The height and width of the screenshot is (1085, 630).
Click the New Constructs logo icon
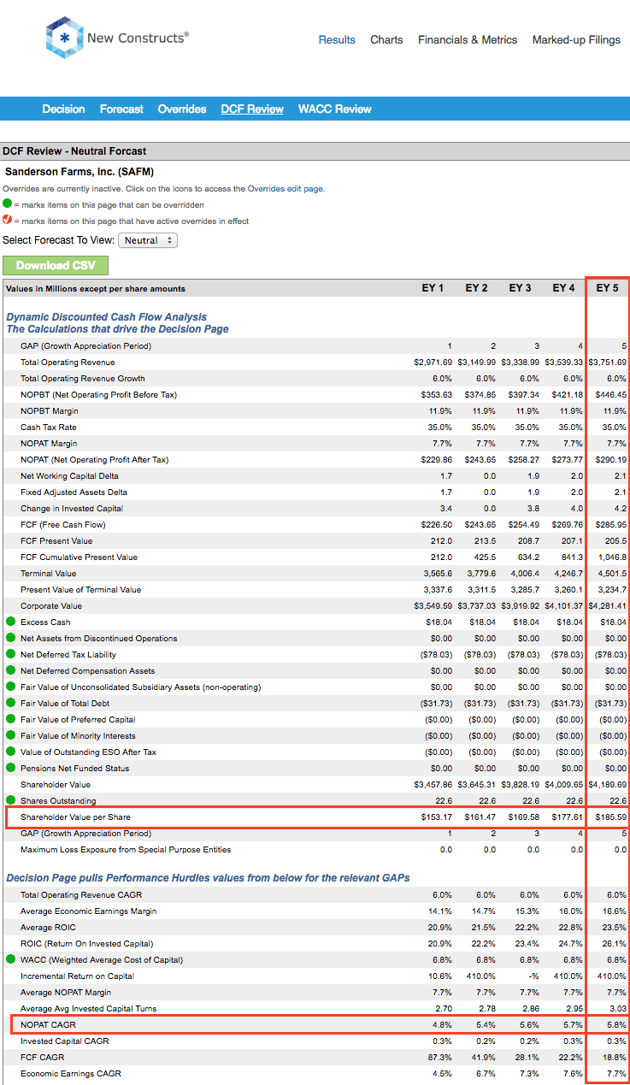64,38
